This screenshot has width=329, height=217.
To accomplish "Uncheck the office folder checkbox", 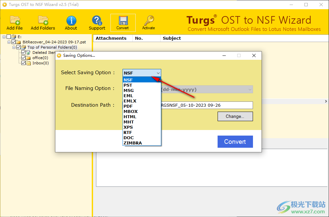I will [x=24, y=58].
